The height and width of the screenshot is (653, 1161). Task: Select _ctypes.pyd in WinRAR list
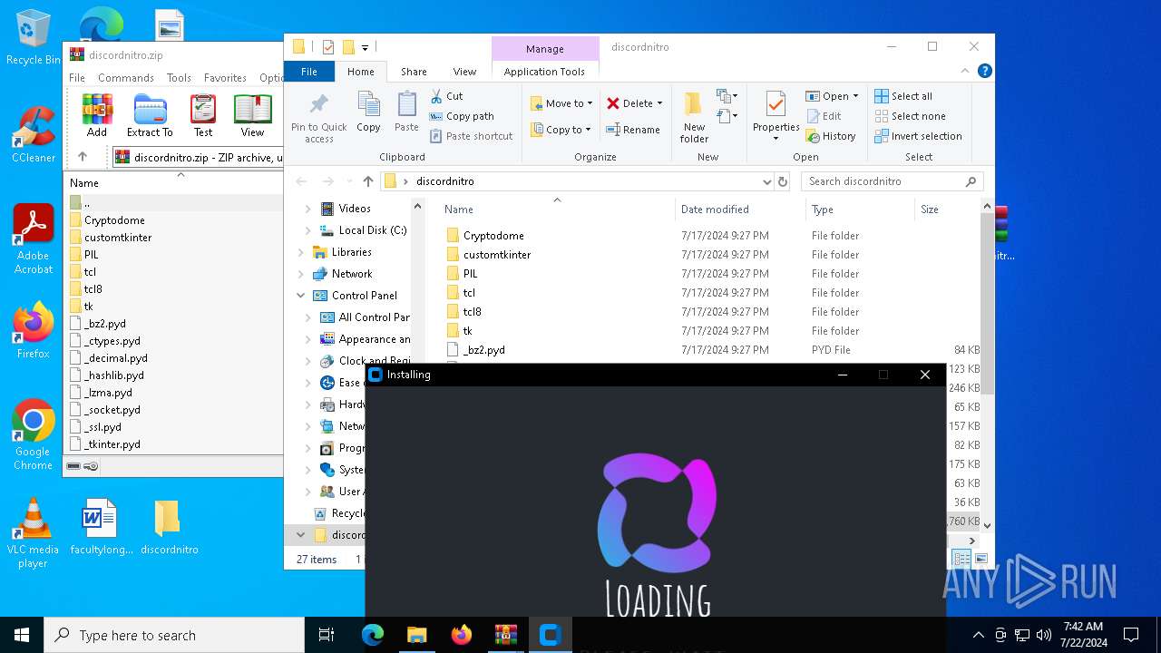pyautogui.click(x=112, y=341)
